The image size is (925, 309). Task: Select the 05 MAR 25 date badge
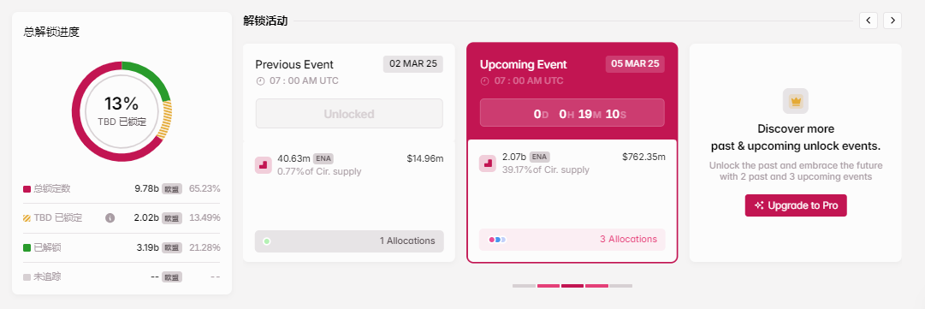635,63
